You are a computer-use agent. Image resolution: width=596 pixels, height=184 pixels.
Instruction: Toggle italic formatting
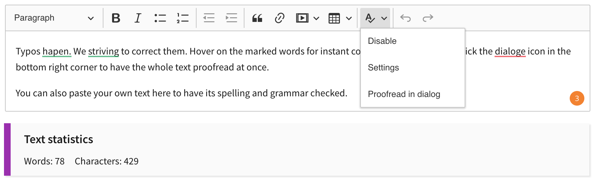pyautogui.click(x=138, y=18)
